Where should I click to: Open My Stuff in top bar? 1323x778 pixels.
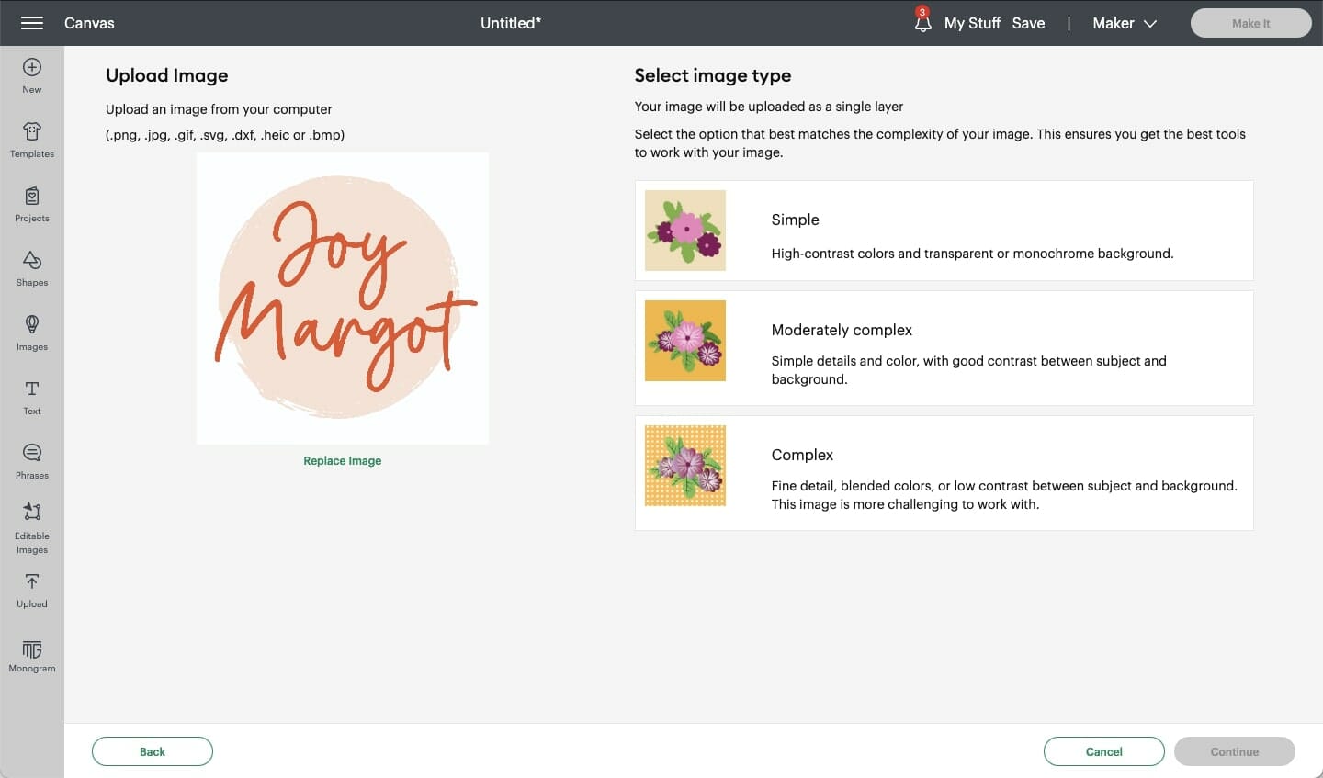coord(972,23)
